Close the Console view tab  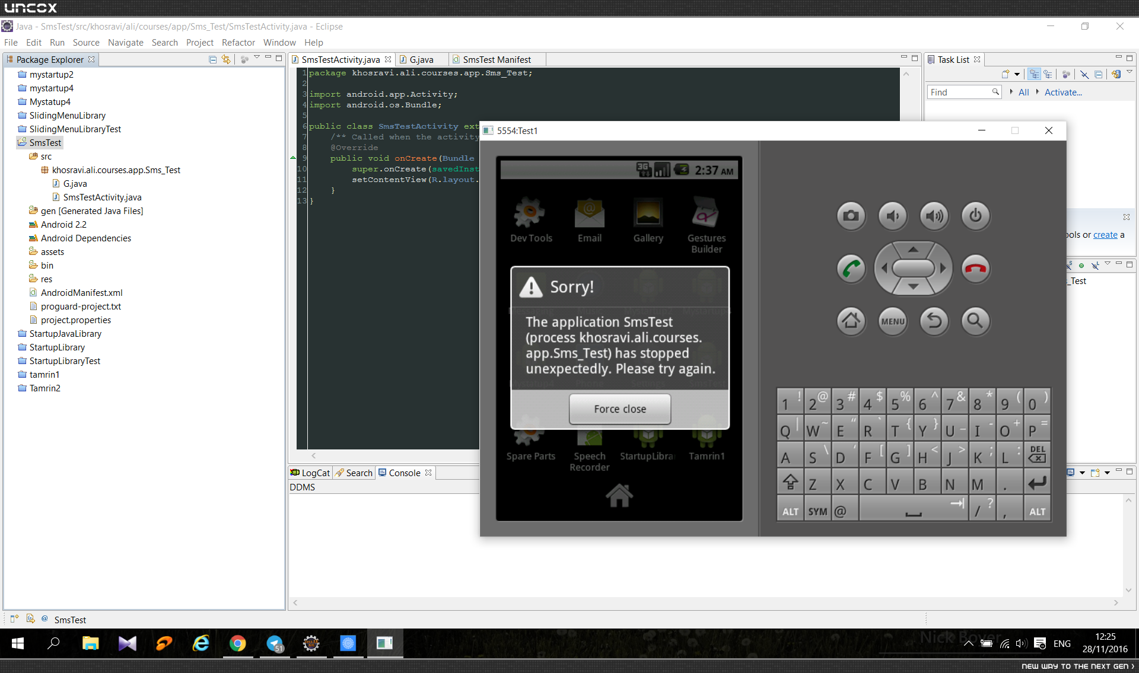coord(428,473)
